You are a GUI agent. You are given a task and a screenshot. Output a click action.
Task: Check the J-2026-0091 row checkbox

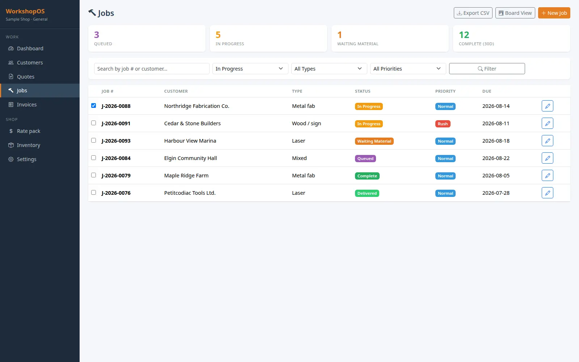point(93,123)
